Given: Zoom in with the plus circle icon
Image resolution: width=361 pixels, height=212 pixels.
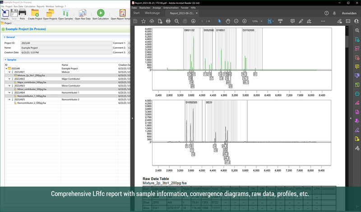Looking at the screenshot, I should (245, 21).
